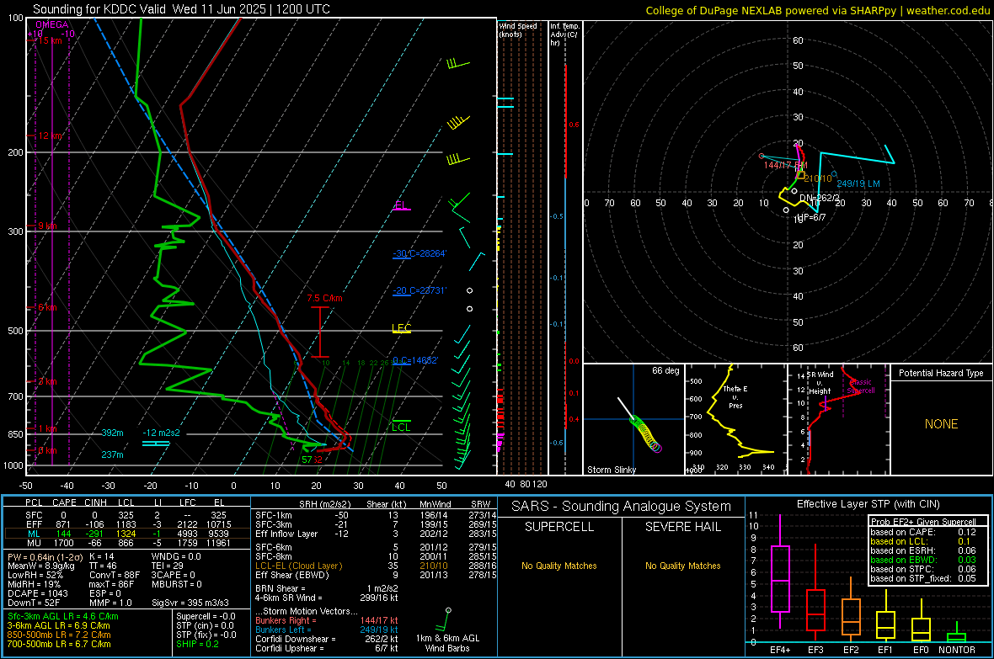994x659 pixels.
Task: Click the '210/10' hodograph mean wind label
Action: (x=818, y=178)
